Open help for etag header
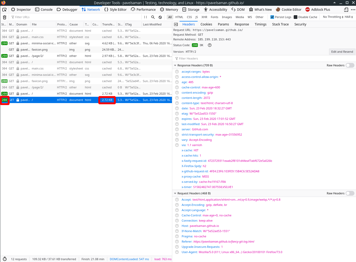Viewport: 356px width, 262px height. point(177,114)
